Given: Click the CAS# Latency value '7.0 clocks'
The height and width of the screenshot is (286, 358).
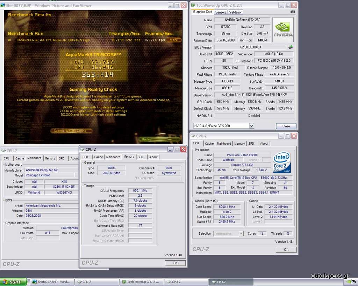Looking at the screenshot, I should pyautogui.click(x=140, y=201).
